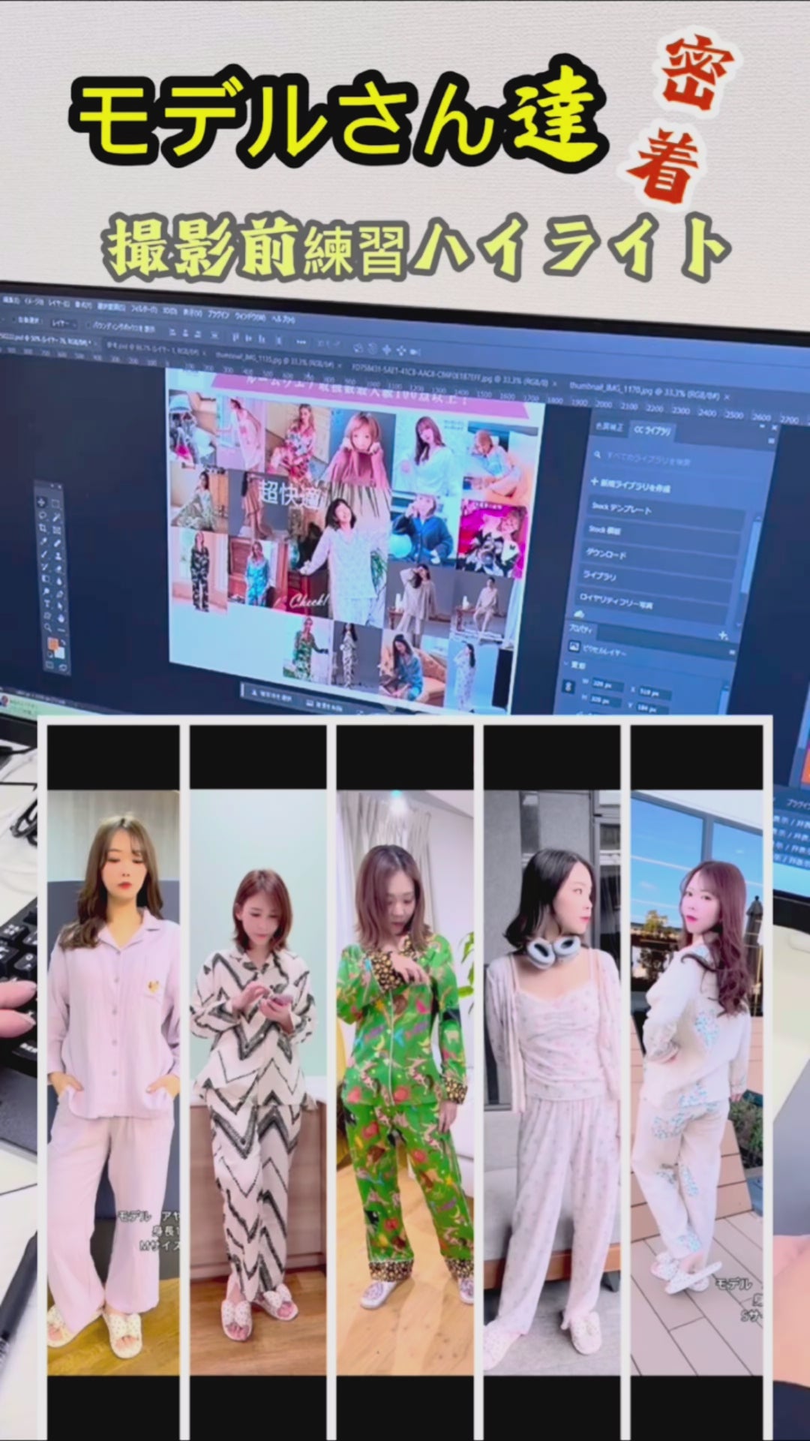
Task: Click the light-blue background color swatch
Action: pyautogui.click(x=60, y=654)
